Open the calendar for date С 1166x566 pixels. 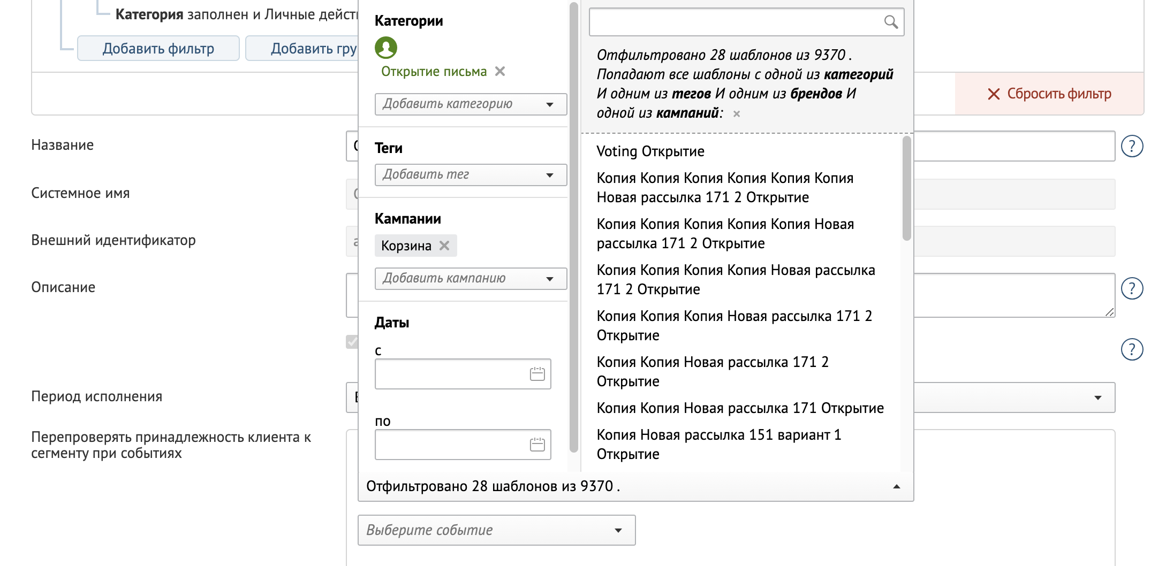pyautogui.click(x=537, y=374)
